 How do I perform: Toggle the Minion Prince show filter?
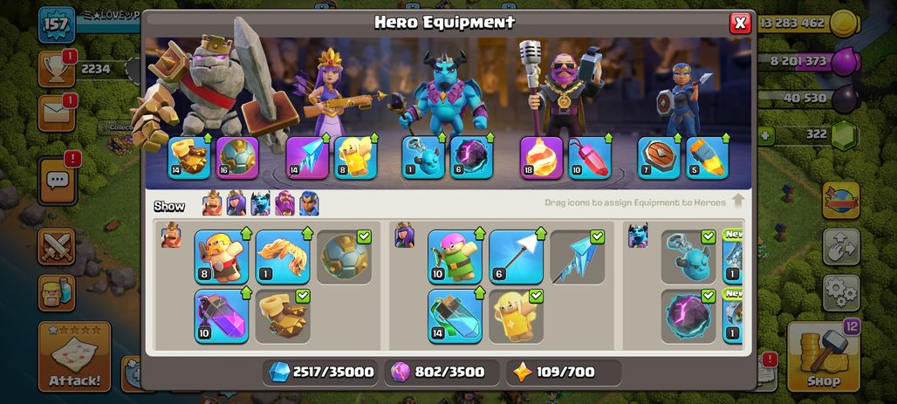(260, 203)
